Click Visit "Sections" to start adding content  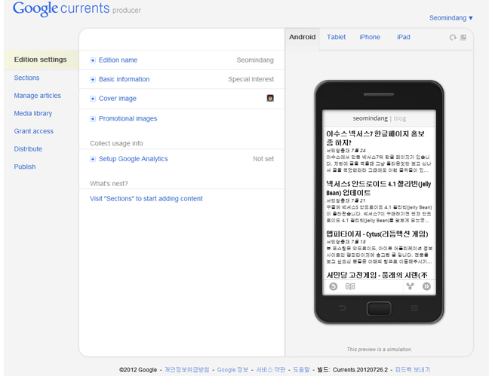coord(146,199)
